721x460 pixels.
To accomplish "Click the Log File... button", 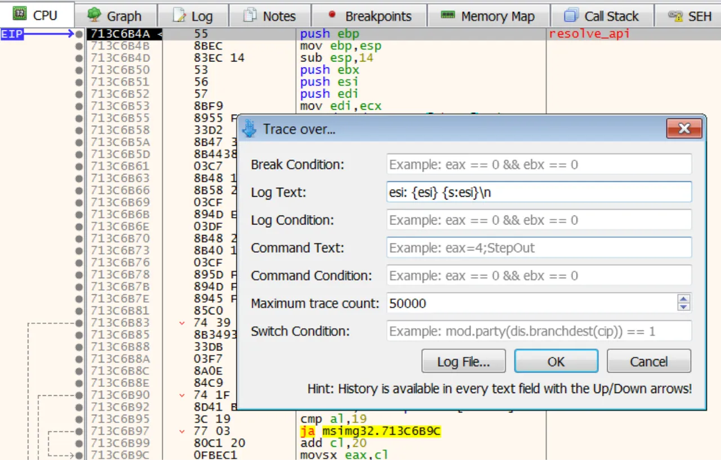I will (464, 361).
